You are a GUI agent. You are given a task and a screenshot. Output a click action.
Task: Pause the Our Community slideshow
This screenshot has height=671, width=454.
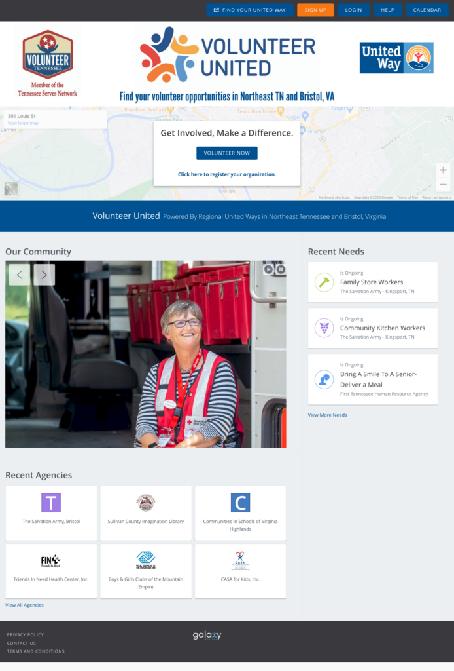[x=281, y=269]
